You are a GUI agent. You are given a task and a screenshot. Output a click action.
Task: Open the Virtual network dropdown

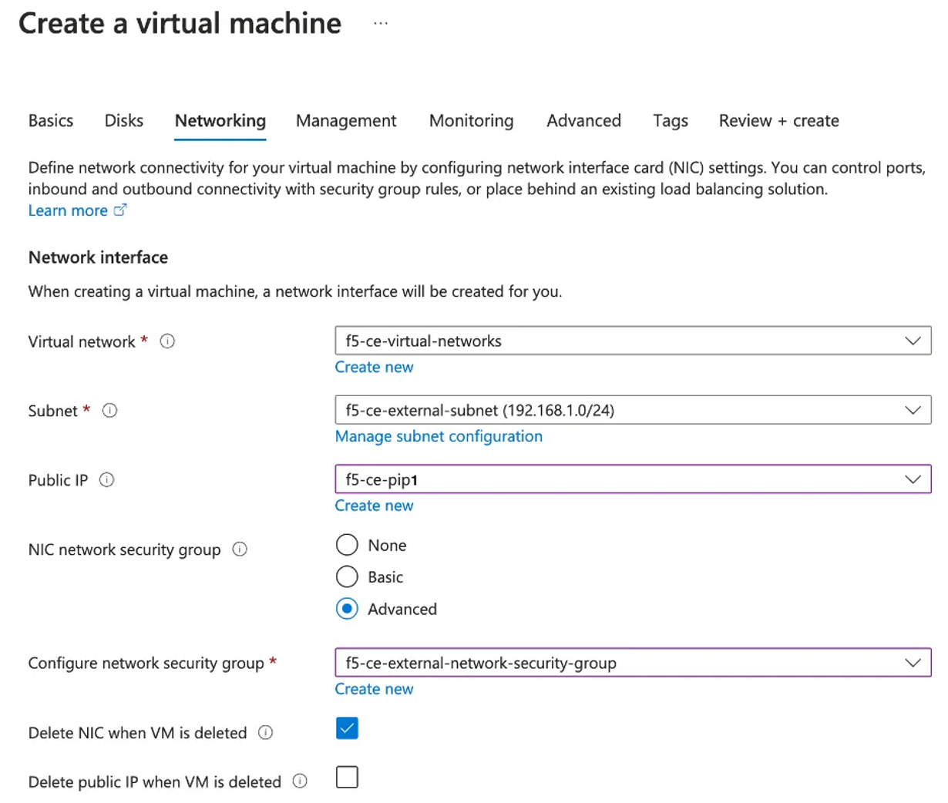click(x=914, y=341)
